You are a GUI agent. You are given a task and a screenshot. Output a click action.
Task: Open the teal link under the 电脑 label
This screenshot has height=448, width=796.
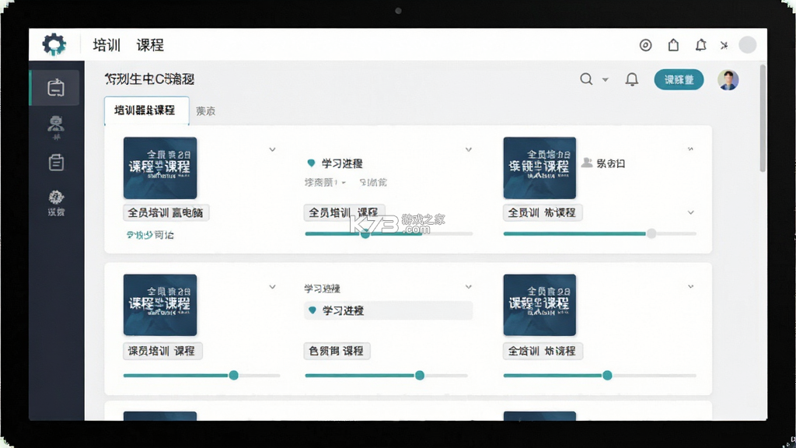coord(150,235)
